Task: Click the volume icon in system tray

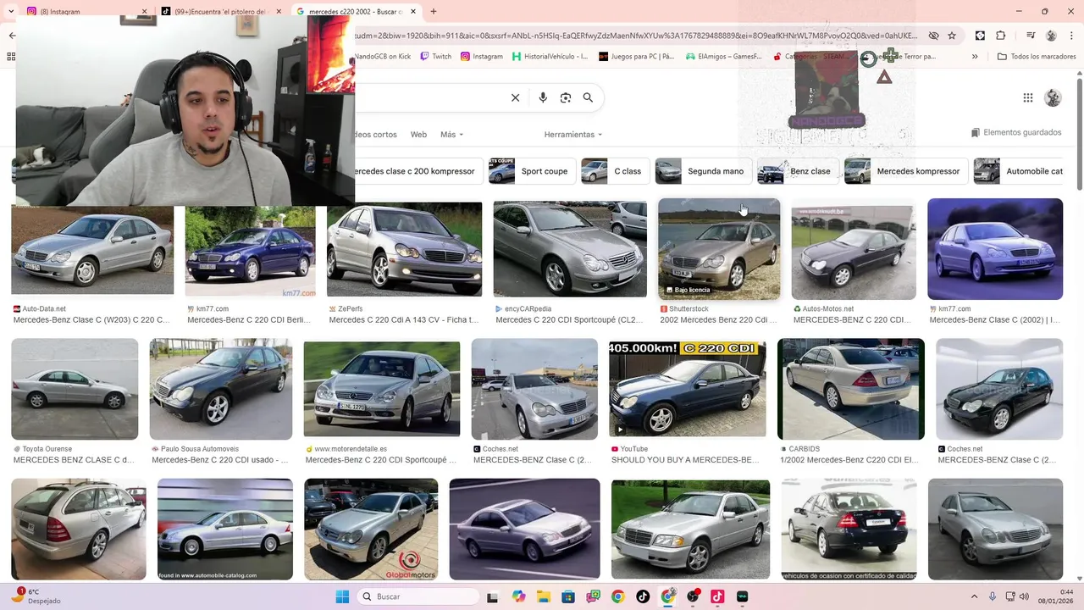Action: point(1026,596)
